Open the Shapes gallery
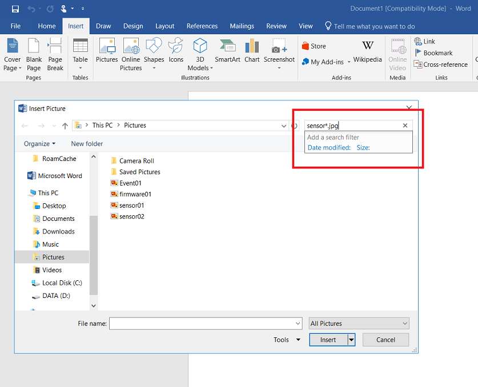 pos(154,55)
